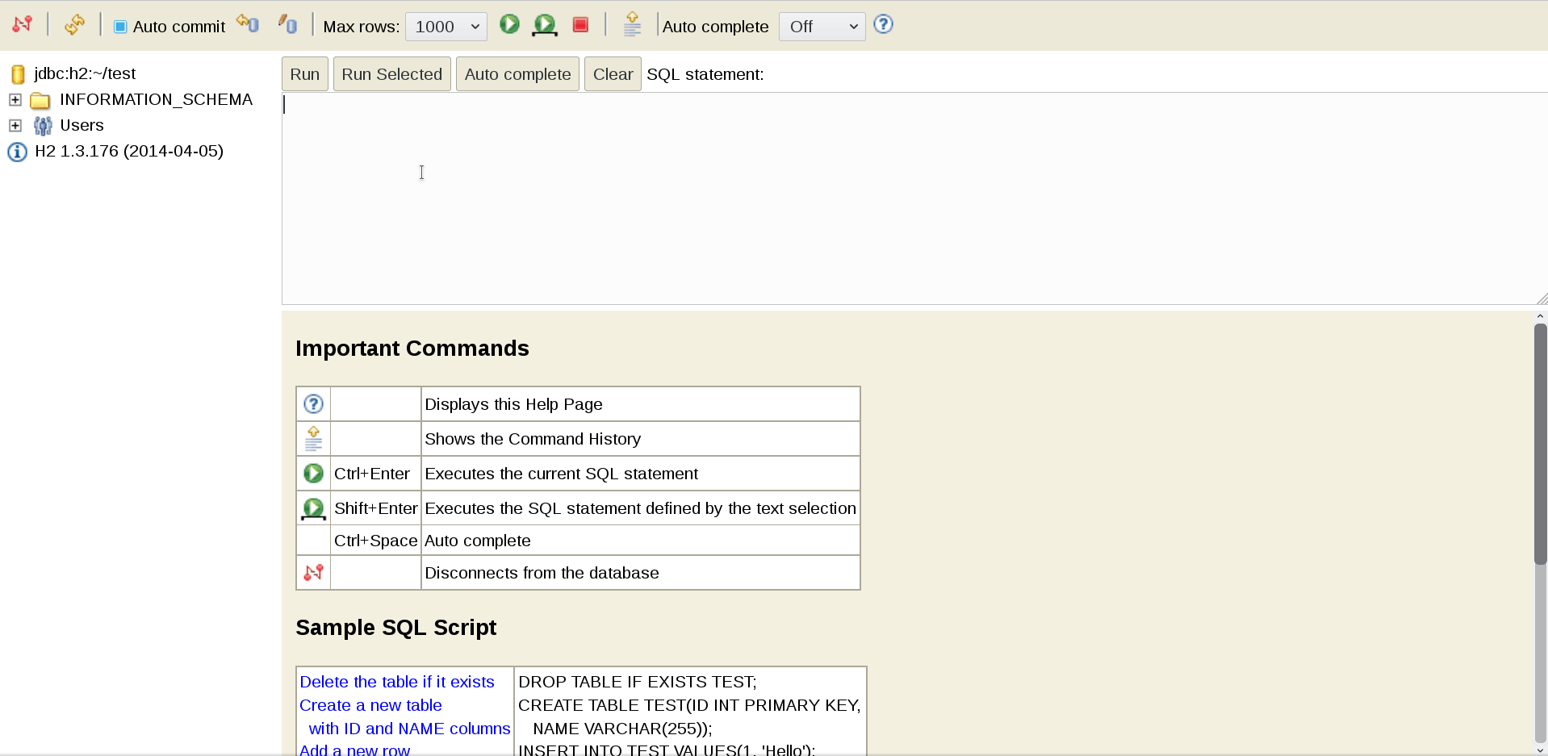1548x756 pixels.
Task: Click the info icon beside H2 1.3.176
Action: [x=17, y=152]
